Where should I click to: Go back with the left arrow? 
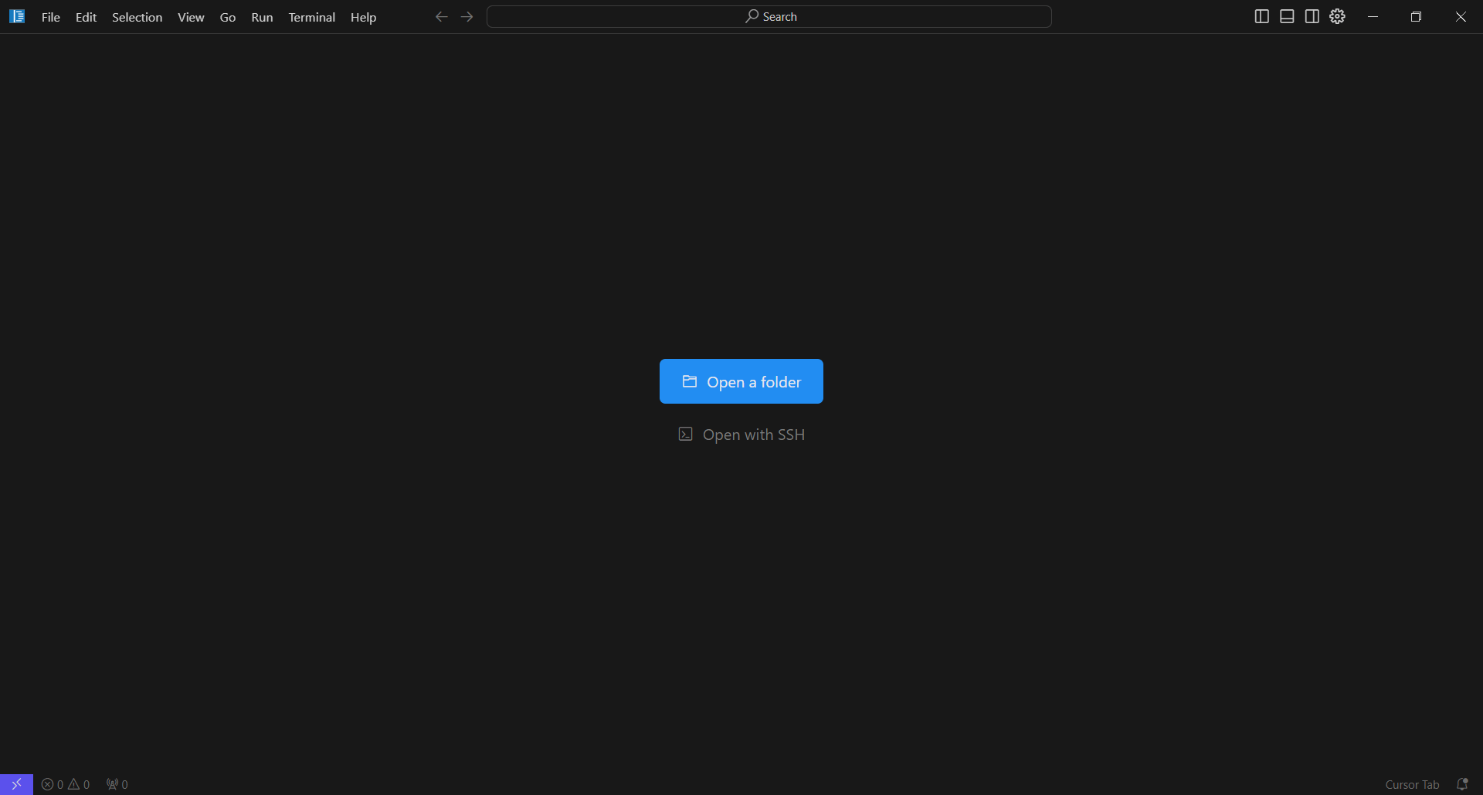click(441, 16)
